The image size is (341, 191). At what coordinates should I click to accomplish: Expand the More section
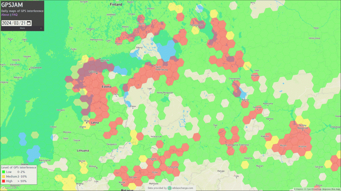coord(22,28)
